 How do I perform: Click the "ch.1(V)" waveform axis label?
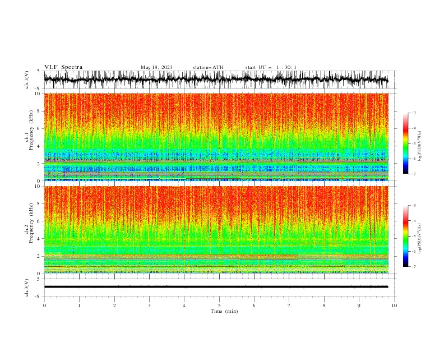pyautogui.click(x=27, y=80)
